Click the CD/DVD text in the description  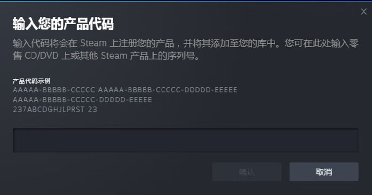[x=41, y=56]
